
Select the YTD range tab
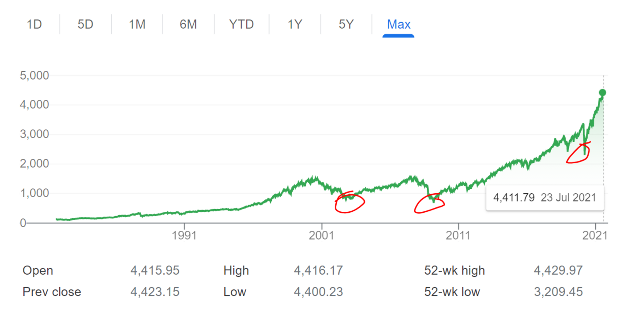(241, 24)
